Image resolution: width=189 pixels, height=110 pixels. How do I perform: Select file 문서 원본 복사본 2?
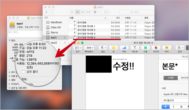pyautogui.click(x=112, y=30)
